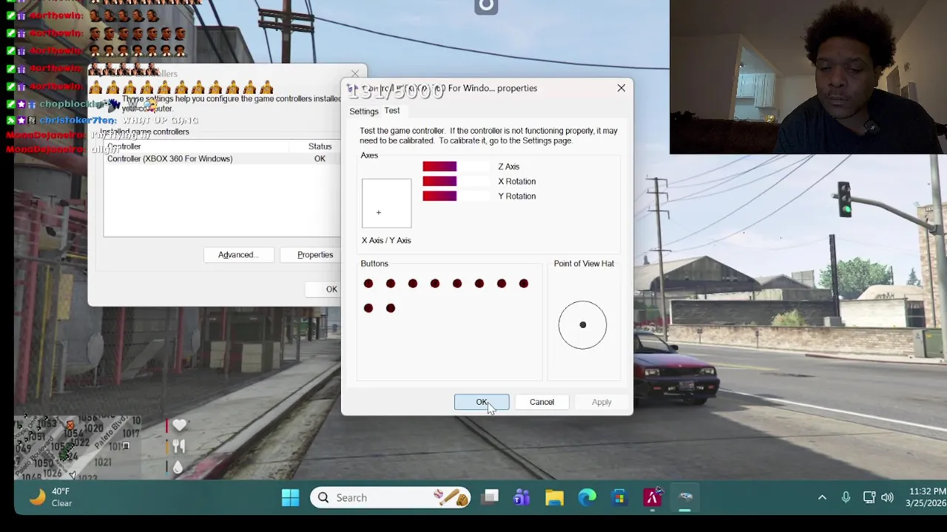Open network settings tray icon
This screenshot has width=947, height=532.
[869, 498]
